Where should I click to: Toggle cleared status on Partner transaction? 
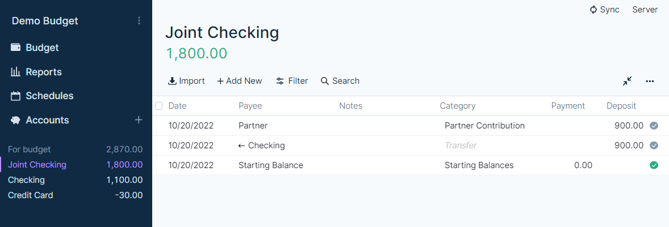pos(654,126)
